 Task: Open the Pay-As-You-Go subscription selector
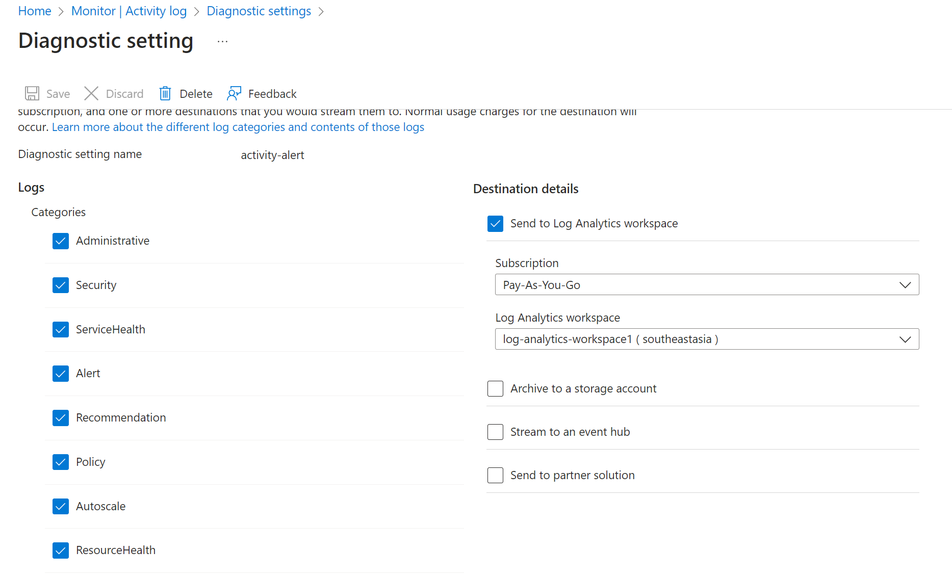pos(706,284)
